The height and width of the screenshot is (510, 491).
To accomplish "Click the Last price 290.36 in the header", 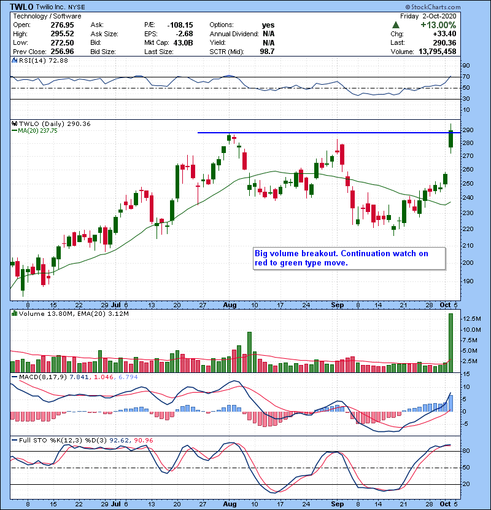I will pyautogui.click(x=444, y=42).
